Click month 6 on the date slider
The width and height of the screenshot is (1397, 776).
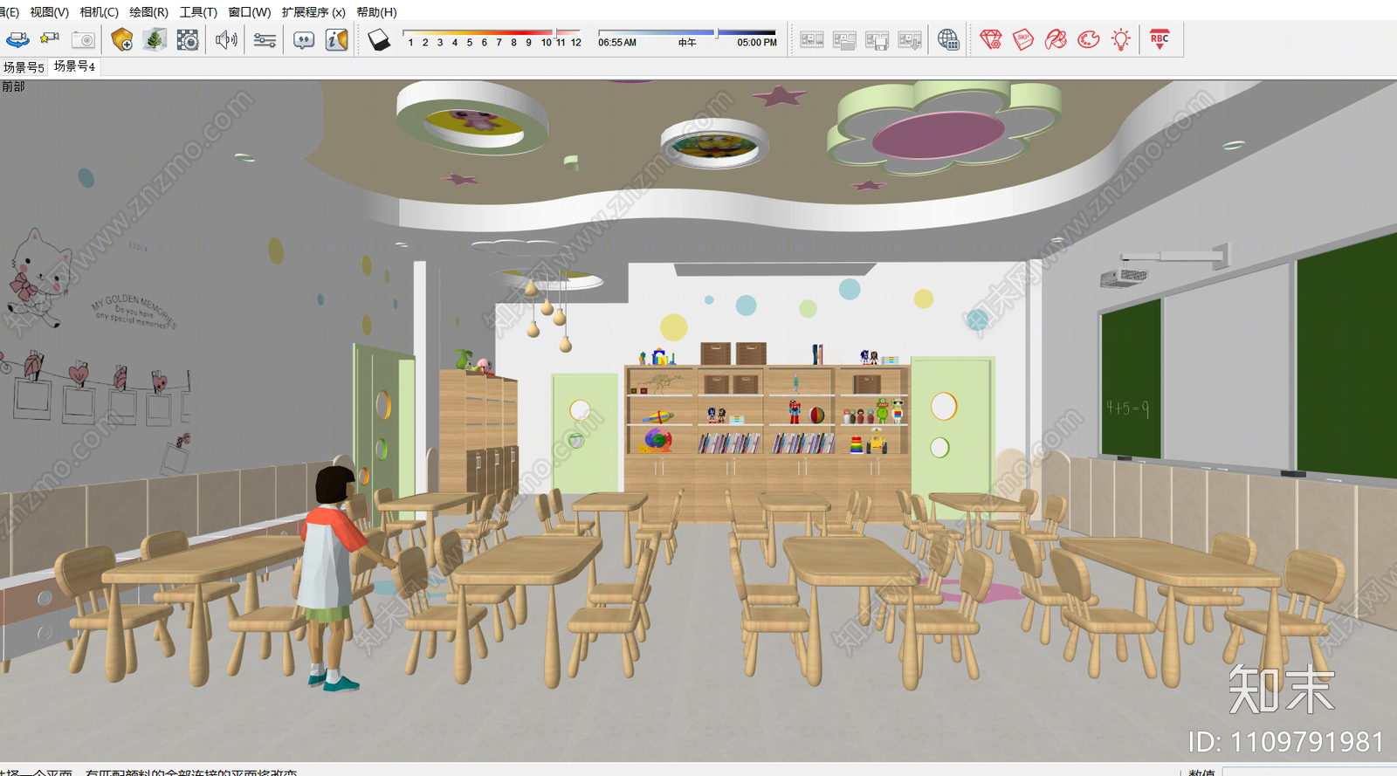(484, 42)
